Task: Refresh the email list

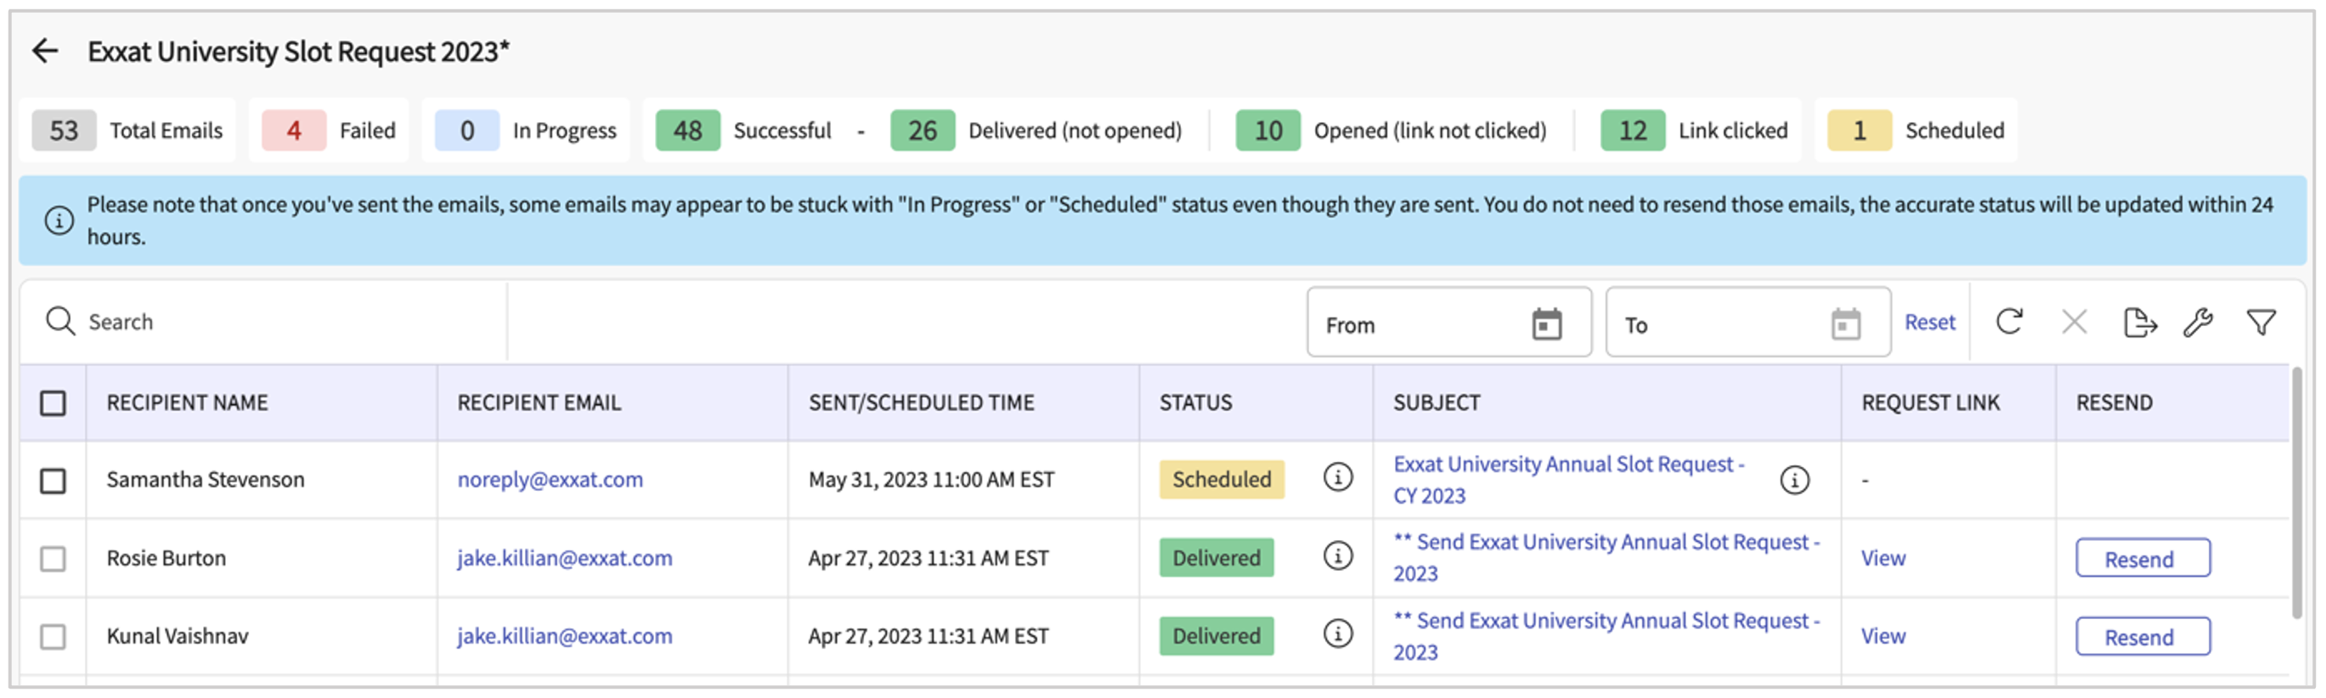Action: (x=2009, y=322)
